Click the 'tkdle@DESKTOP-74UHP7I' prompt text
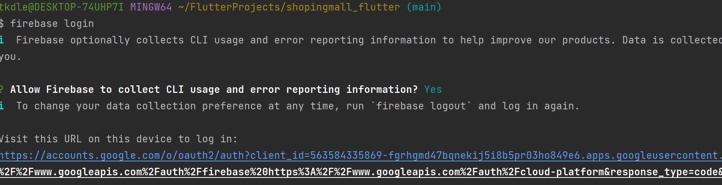 tap(62, 7)
